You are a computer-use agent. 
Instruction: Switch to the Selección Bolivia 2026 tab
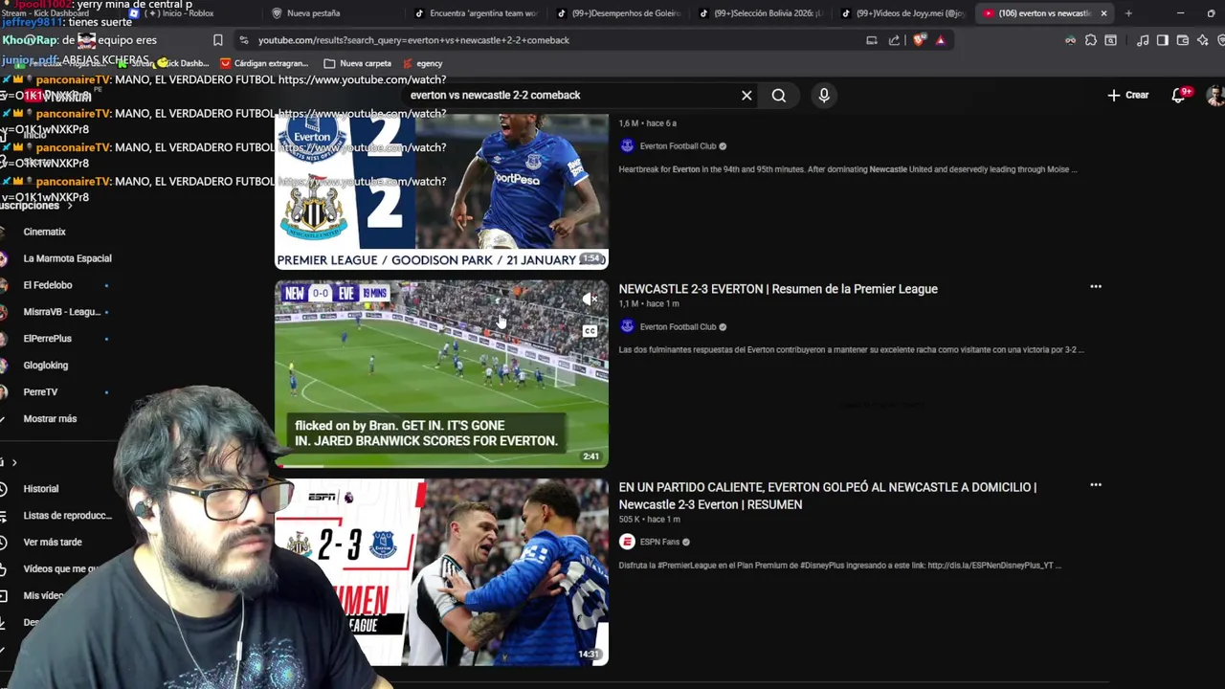pyautogui.click(x=761, y=13)
